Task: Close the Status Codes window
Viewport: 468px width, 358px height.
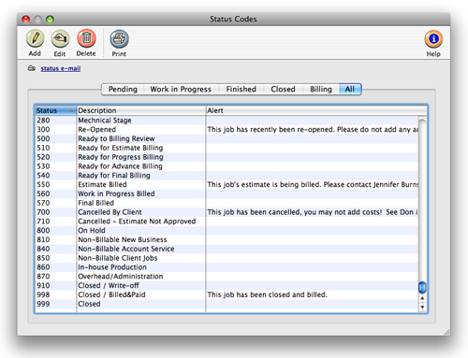Action: click(25, 20)
